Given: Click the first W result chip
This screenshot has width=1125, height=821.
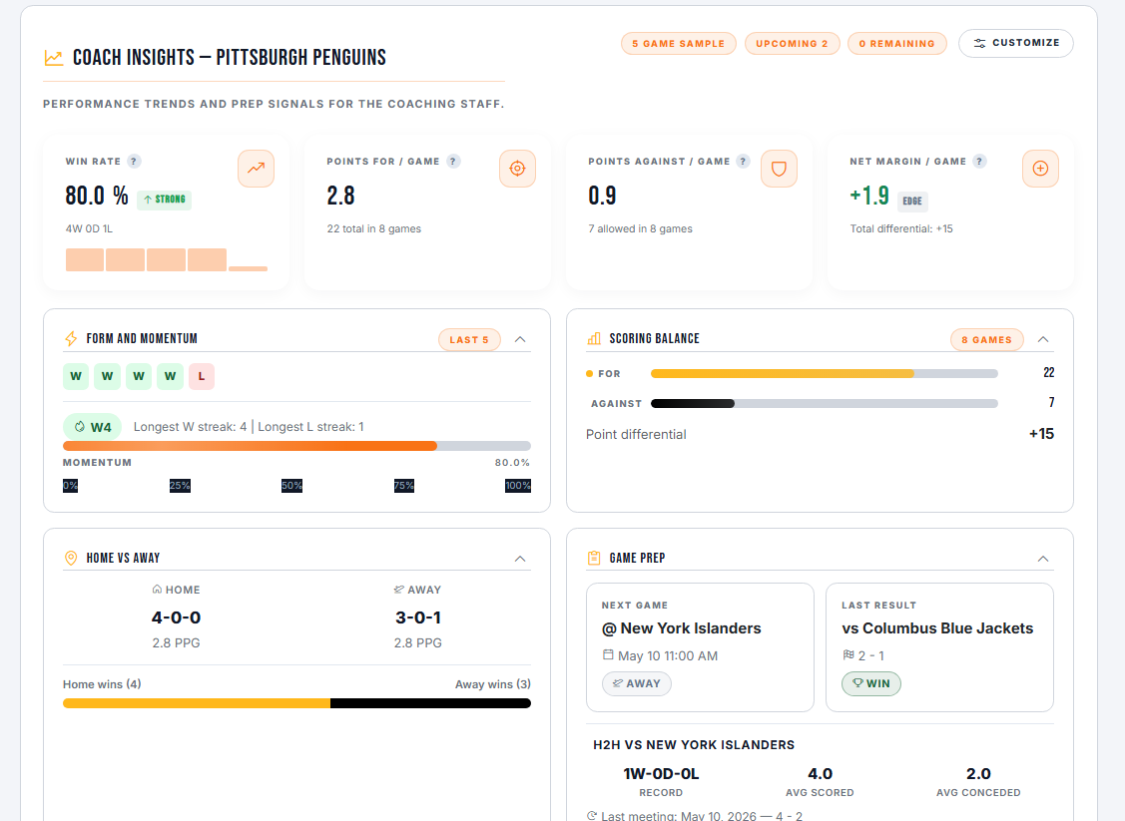Looking at the screenshot, I should click(76, 376).
